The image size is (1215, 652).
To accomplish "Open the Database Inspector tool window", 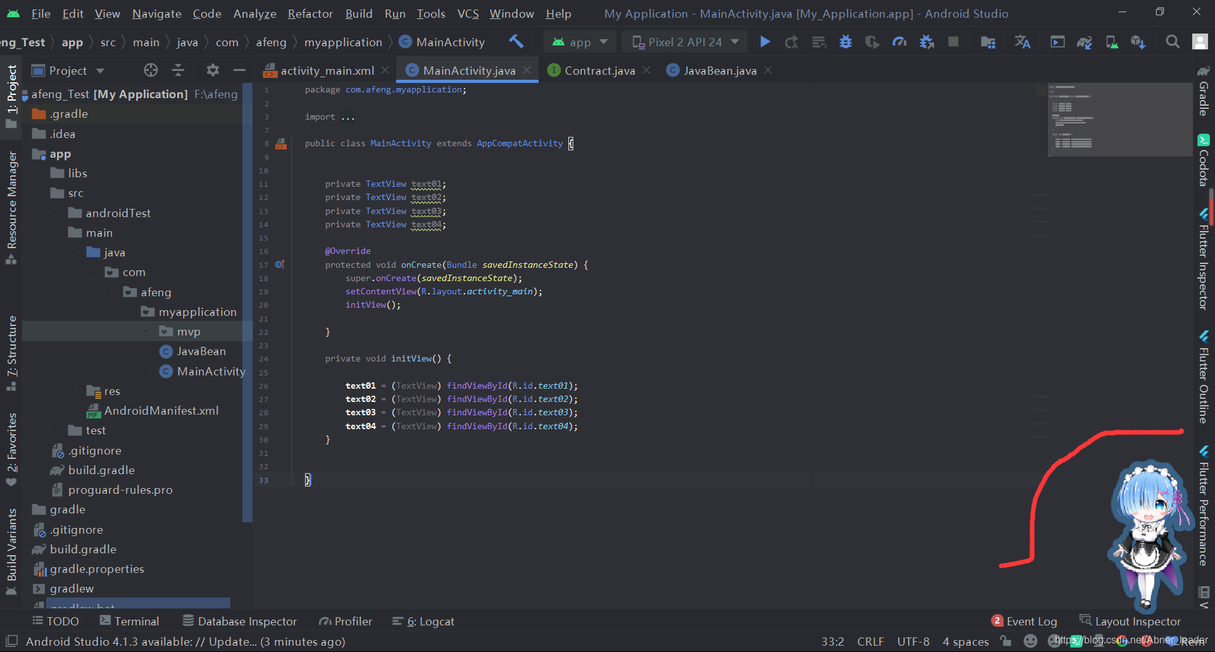I will 240,621.
